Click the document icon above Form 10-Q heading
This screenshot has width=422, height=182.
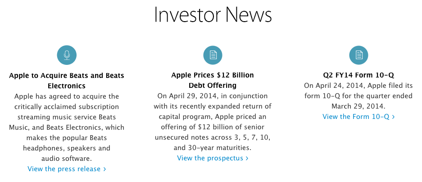(x=358, y=55)
